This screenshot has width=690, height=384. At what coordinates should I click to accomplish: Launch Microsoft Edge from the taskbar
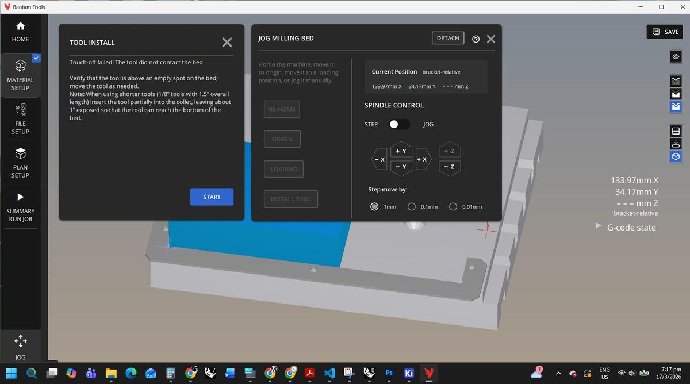(131, 373)
